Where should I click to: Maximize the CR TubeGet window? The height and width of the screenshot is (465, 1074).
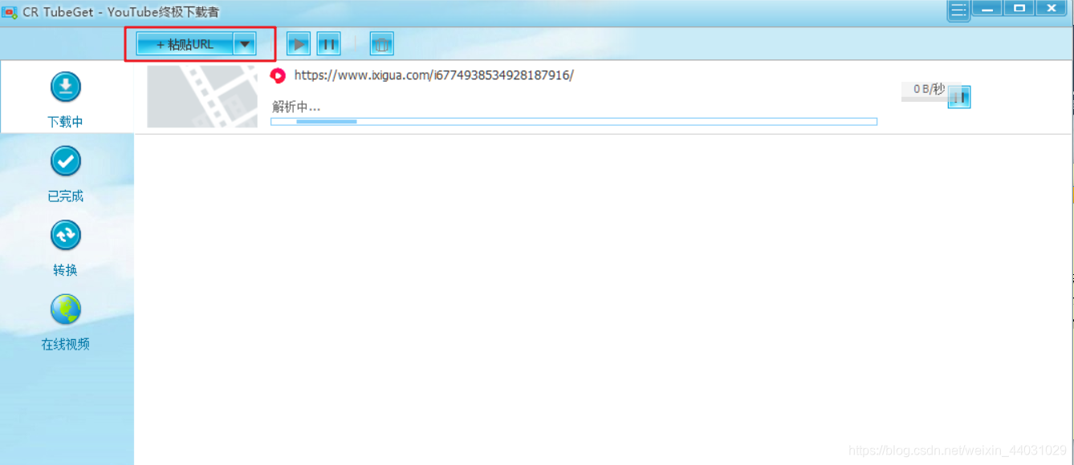tap(1019, 9)
